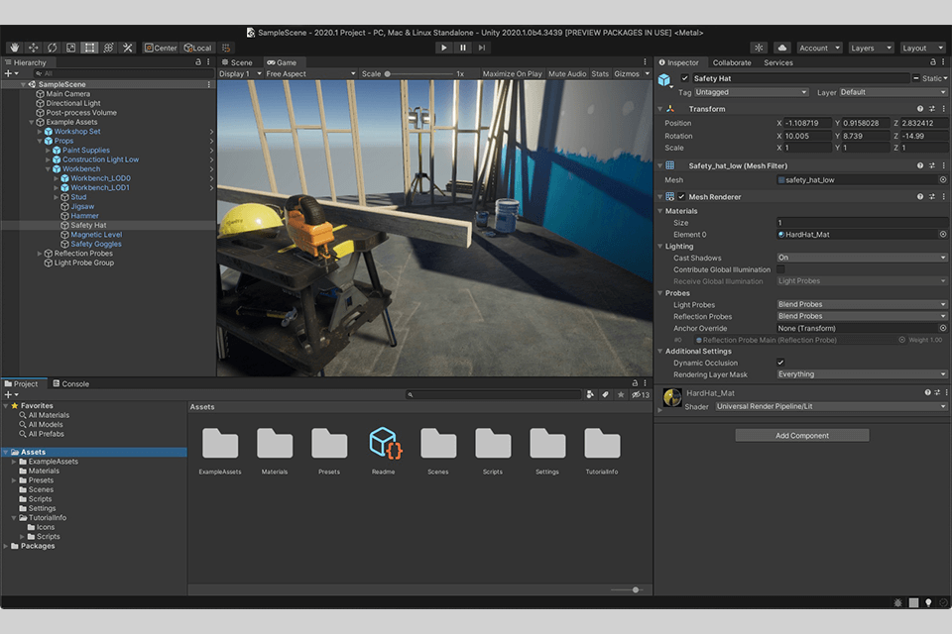This screenshot has height=634, width=952.
Task: Collapse the Workbench item in Hierarchy
Action: (x=48, y=169)
